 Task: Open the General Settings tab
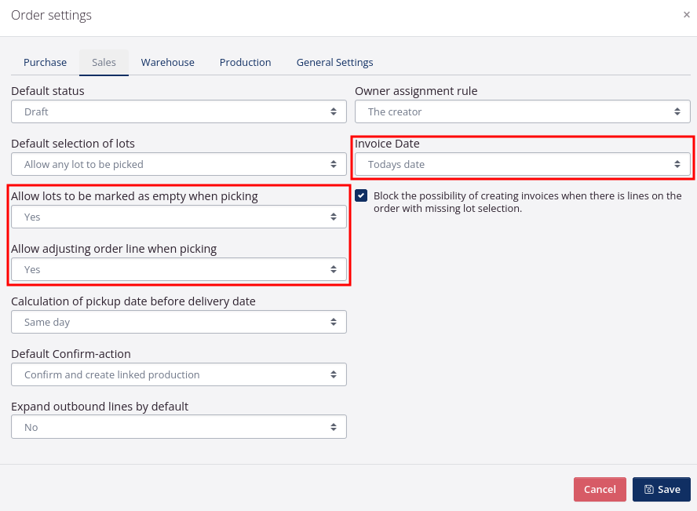[x=334, y=62]
